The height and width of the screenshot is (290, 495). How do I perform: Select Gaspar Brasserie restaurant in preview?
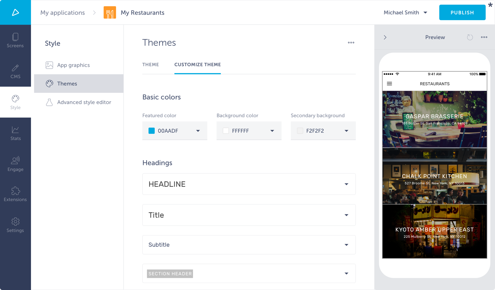coord(434,119)
